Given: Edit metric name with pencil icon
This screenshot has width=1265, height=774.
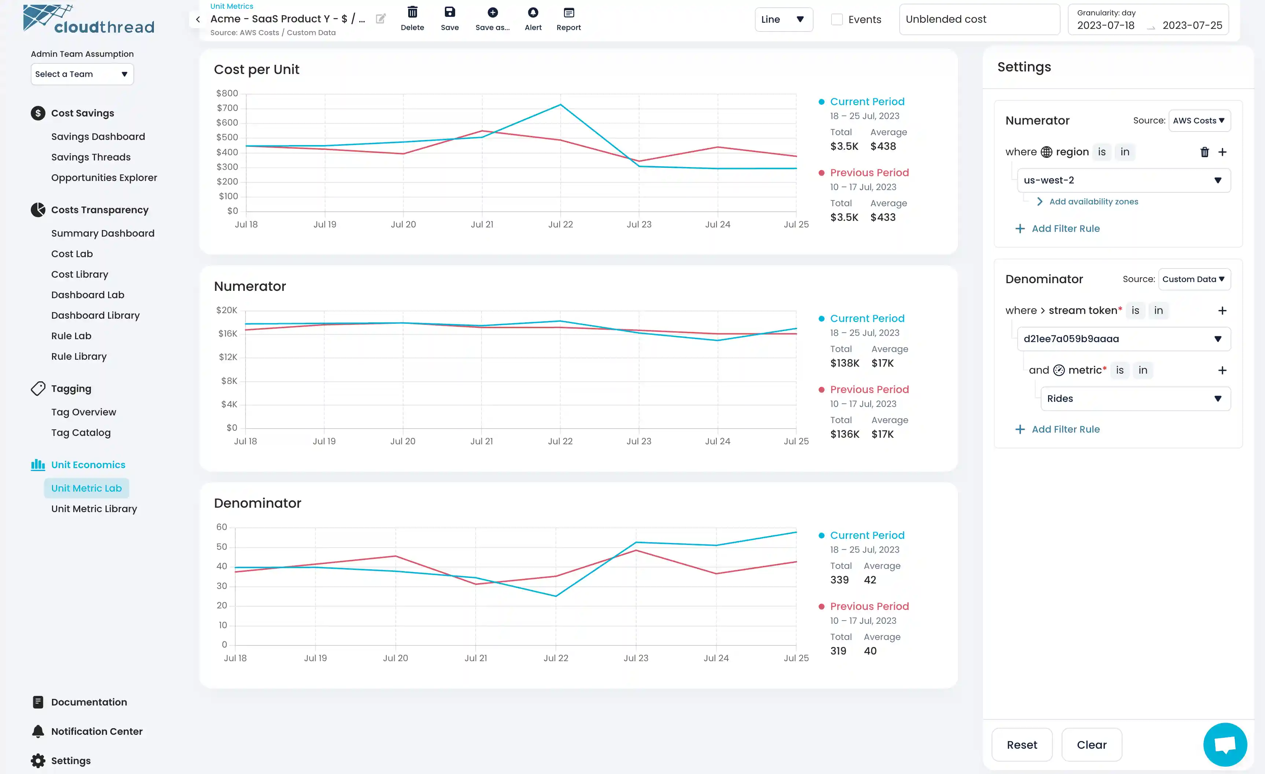Looking at the screenshot, I should (380, 19).
